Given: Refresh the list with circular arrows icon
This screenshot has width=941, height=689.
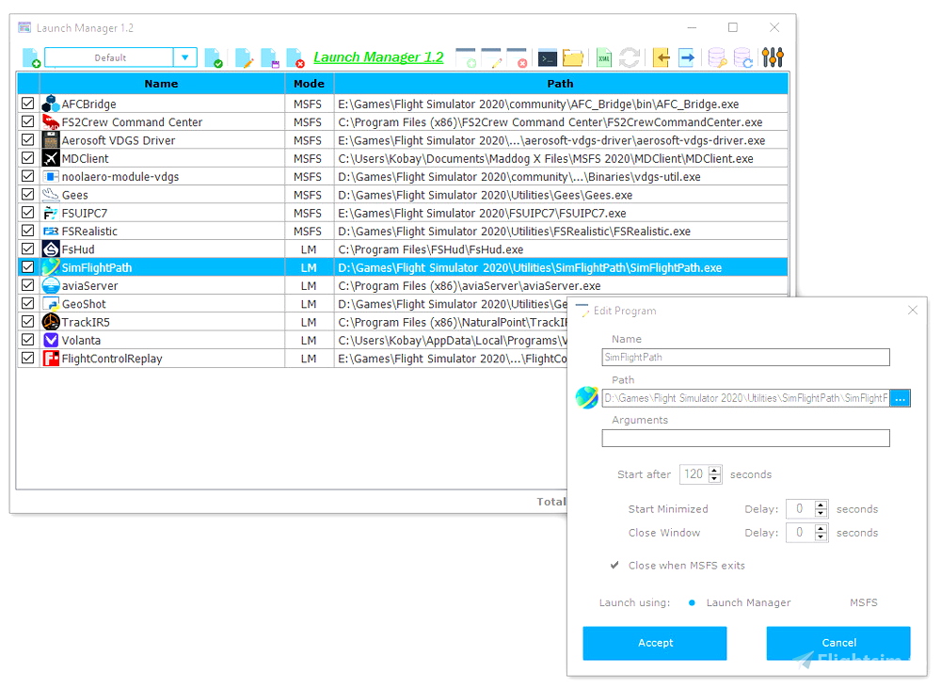Looking at the screenshot, I should pos(630,57).
